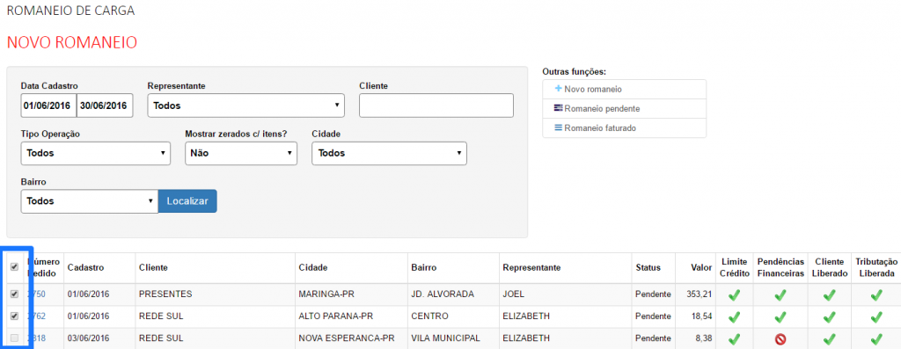Expand Mostrar zerados c/ itens dropdown

pyautogui.click(x=241, y=153)
